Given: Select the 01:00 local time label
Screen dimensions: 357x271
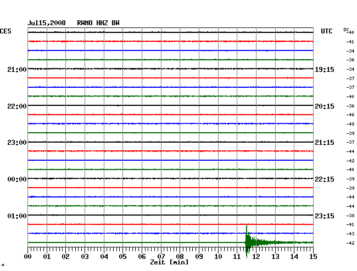Looking at the screenshot, I should (17, 216).
